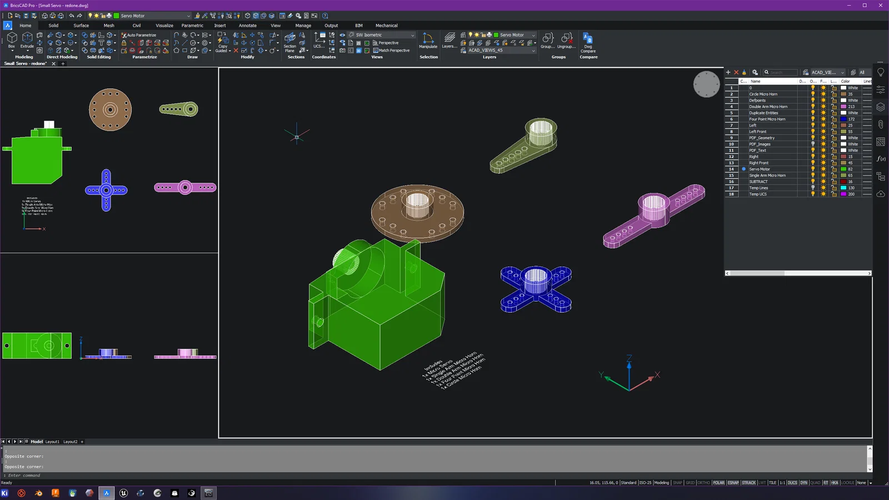Click the Standard text style field

628,483
